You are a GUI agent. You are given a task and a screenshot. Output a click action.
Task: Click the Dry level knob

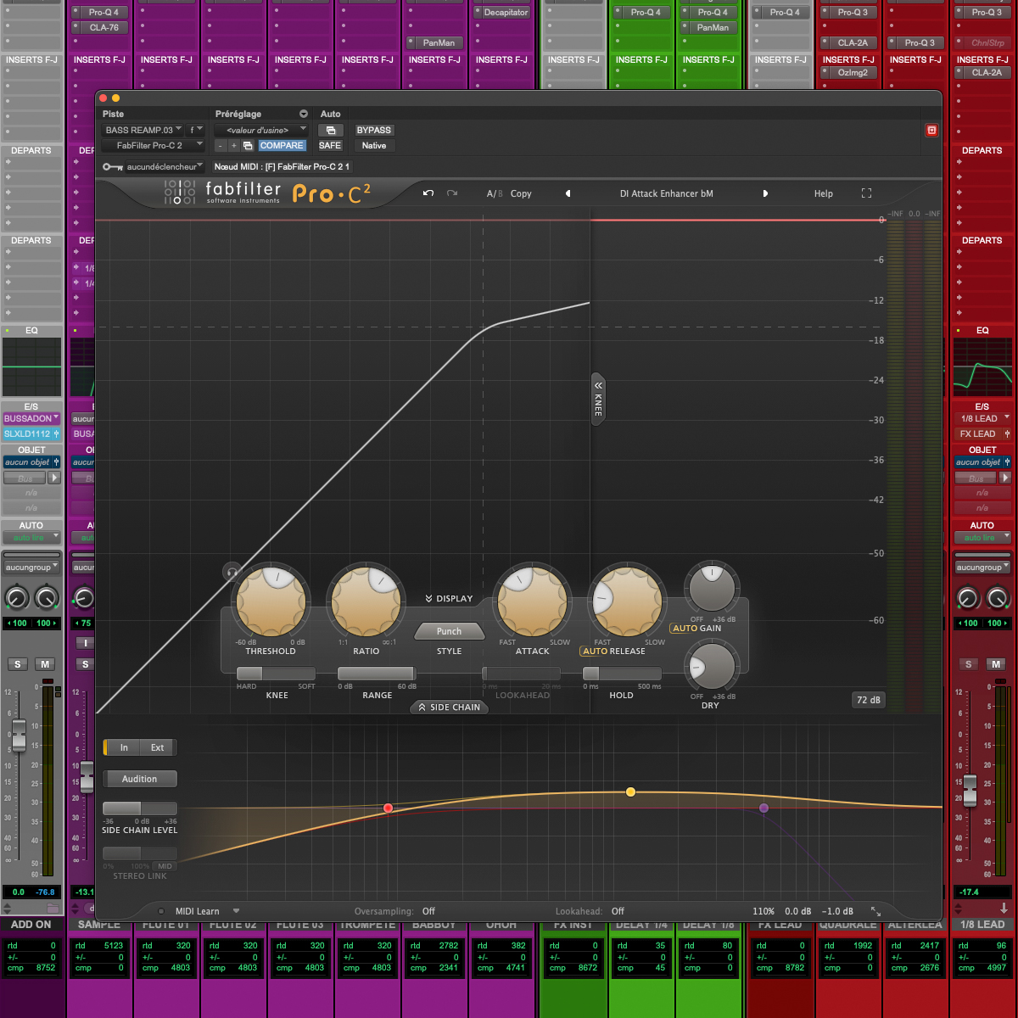(711, 666)
